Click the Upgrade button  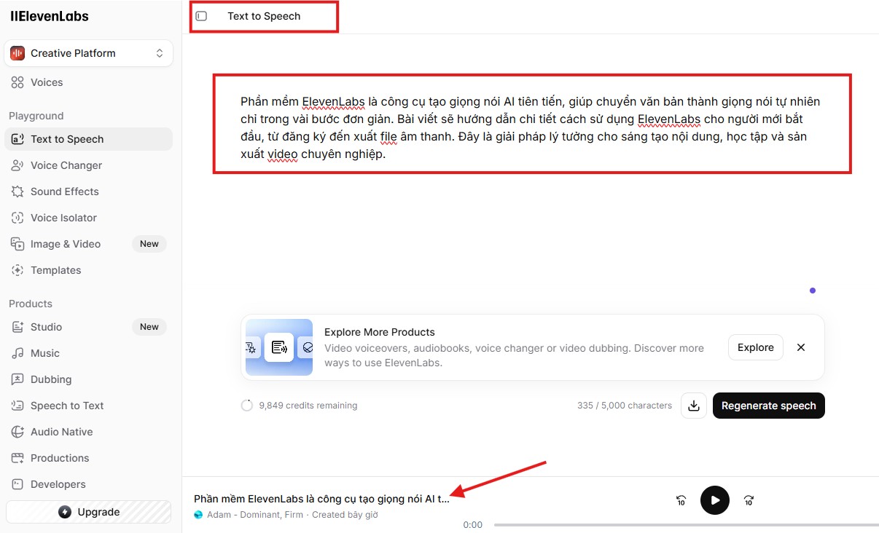tap(88, 512)
